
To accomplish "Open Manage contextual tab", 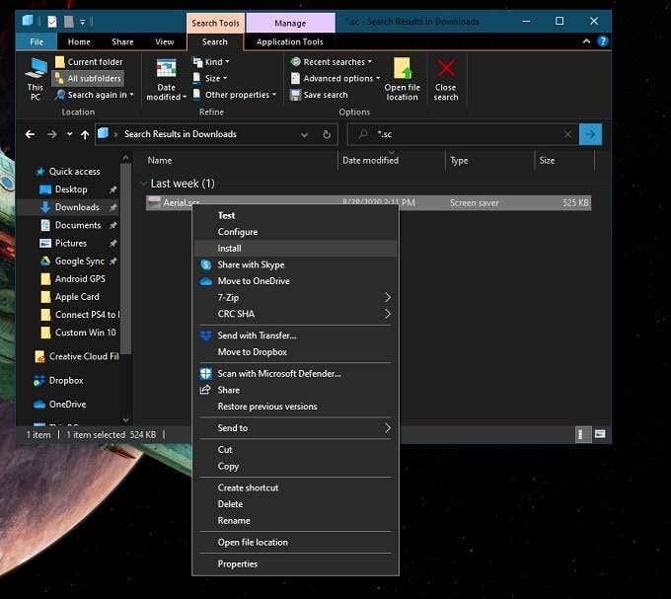I will click(290, 23).
